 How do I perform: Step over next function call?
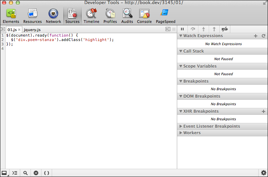193,29
